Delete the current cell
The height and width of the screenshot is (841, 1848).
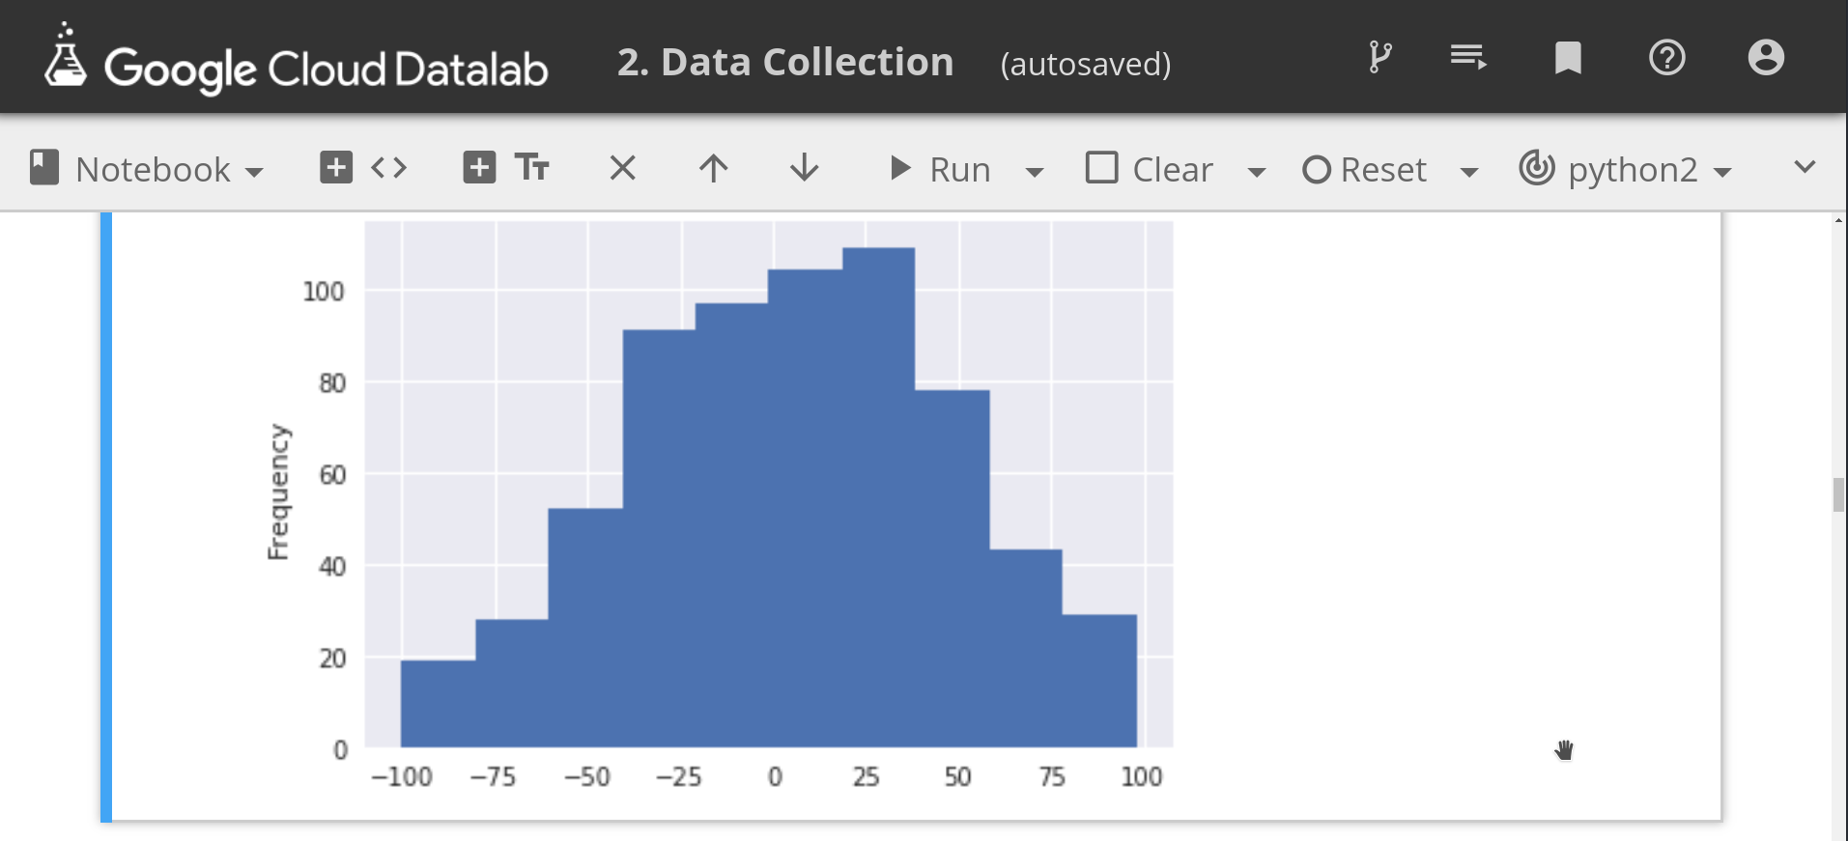[x=622, y=168]
